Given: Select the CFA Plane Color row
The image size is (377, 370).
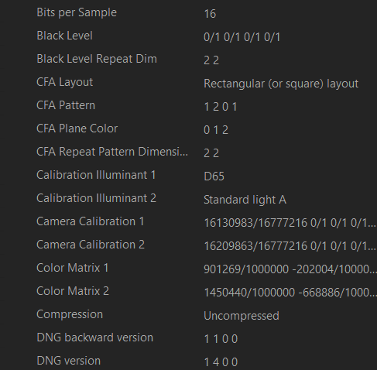Looking at the screenshot, I should [x=188, y=129].
